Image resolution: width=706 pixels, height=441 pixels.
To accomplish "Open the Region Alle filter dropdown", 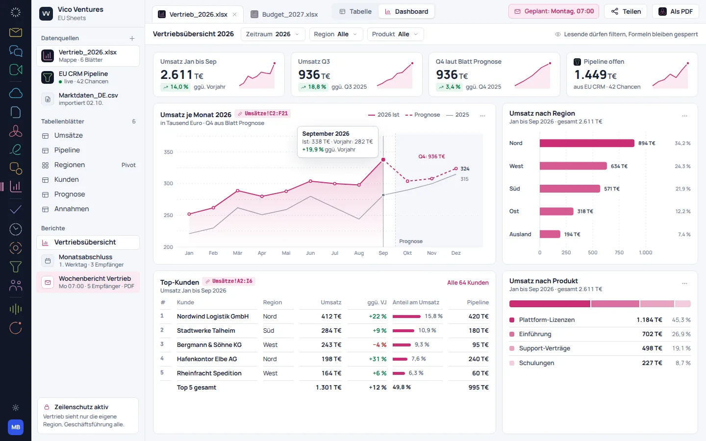I will click(x=336, y=34).
